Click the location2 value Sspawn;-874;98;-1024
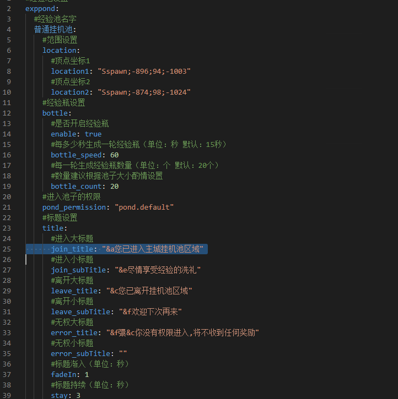The height and width of the screenshot is (399, 398). pos(144,92)
